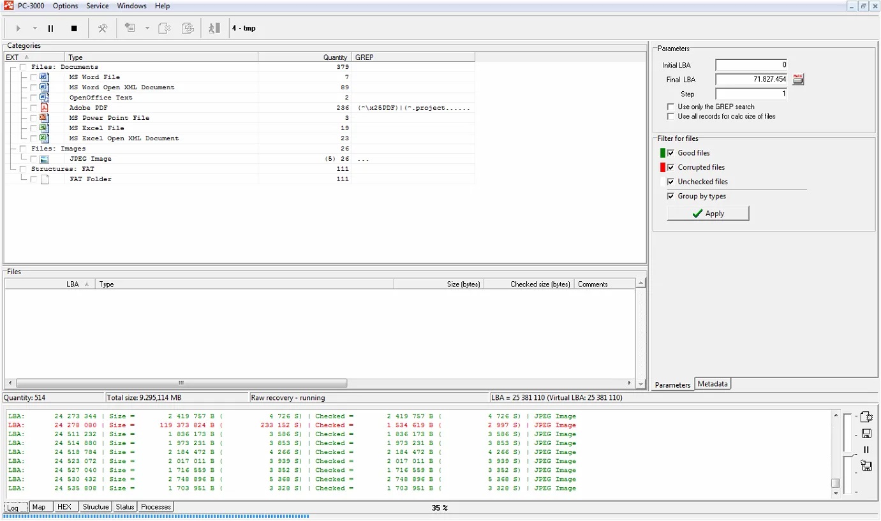Open the dropdown arrow next to Play
This screenshot has width=881, height=521.
[34, 29]
